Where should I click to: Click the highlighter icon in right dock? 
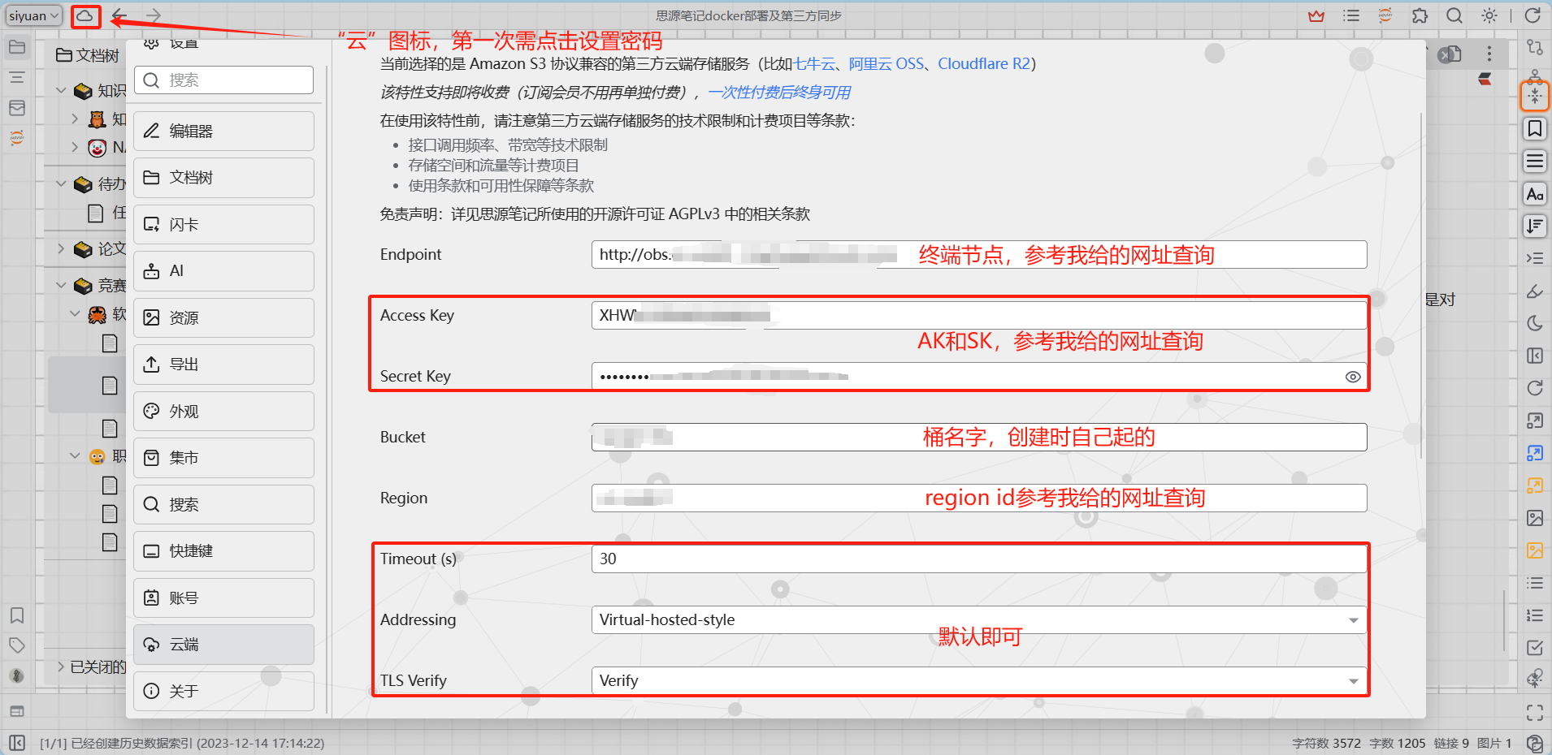pyautogui.click(x=1535, y=291)
